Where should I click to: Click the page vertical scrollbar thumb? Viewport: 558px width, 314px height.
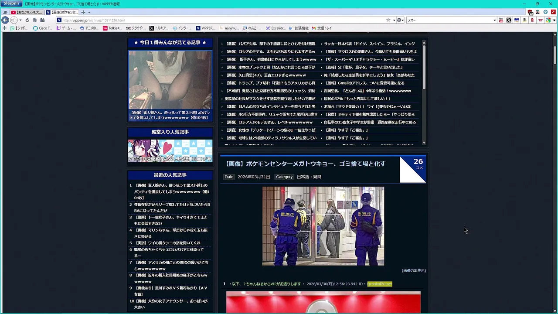pyautogui.click(x=555, y=55)
